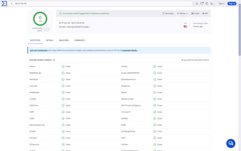Click the 0/94 detection score circle
The width and height of the screenshot is (241, 151).
coord(40,18)
